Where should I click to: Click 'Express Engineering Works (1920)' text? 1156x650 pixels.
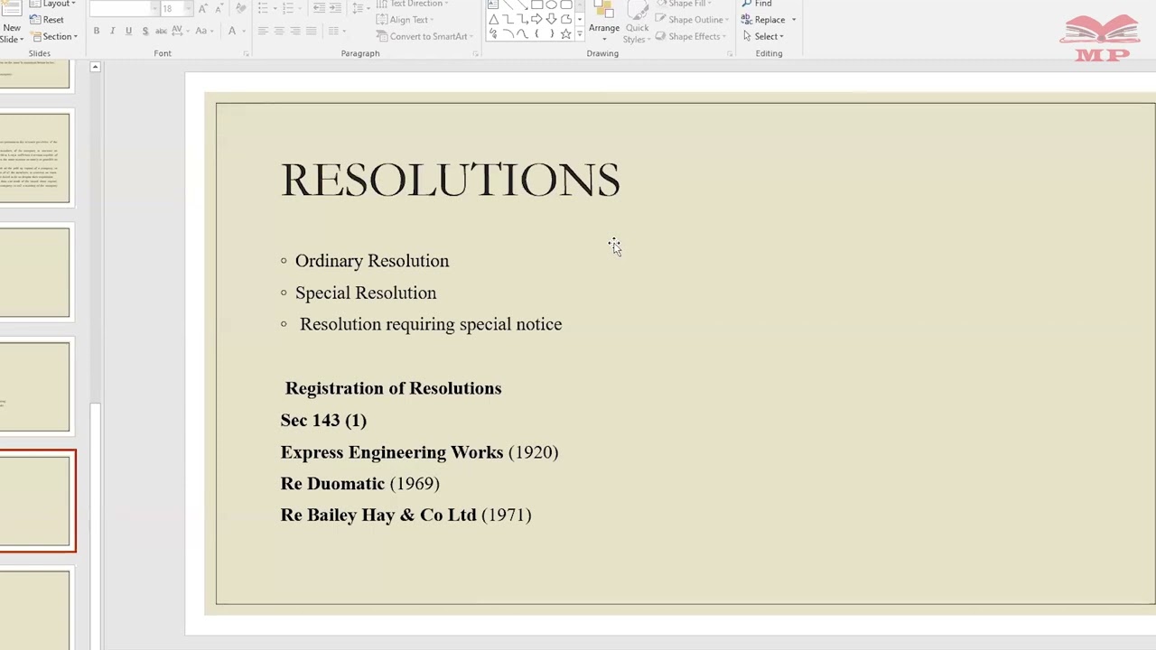pyautogui.click(x=419, y=452)
